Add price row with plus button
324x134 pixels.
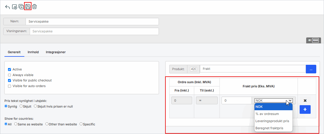(305, 109)
